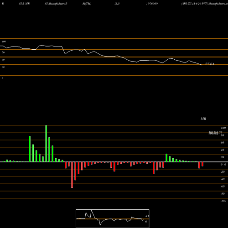Viewport: 228px width, 228px height.
Task: Click the 'SI & MR' header text
Action: [24, 4]
